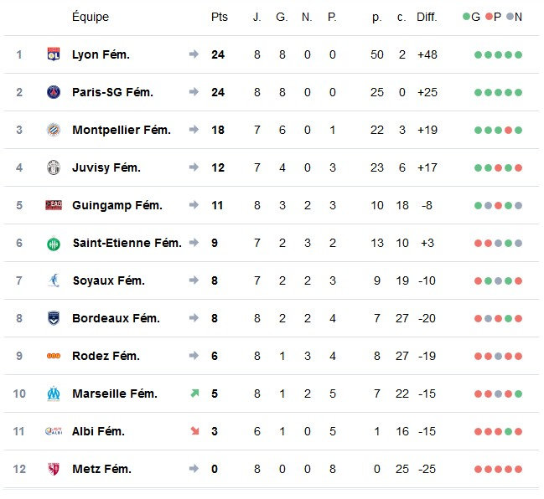Click the Metz Fém. club crest

coord(54,469)
